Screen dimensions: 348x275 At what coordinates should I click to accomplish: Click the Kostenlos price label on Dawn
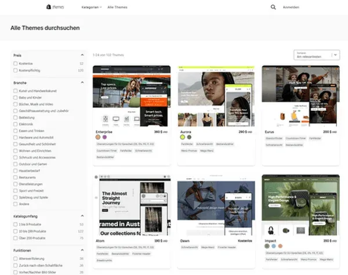pyautogui.click(x=245, y=241)
